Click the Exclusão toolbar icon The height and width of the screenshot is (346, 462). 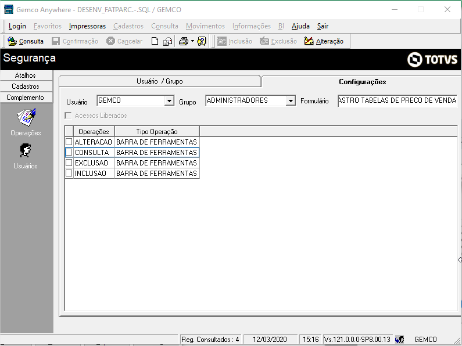tap(264, 41)
